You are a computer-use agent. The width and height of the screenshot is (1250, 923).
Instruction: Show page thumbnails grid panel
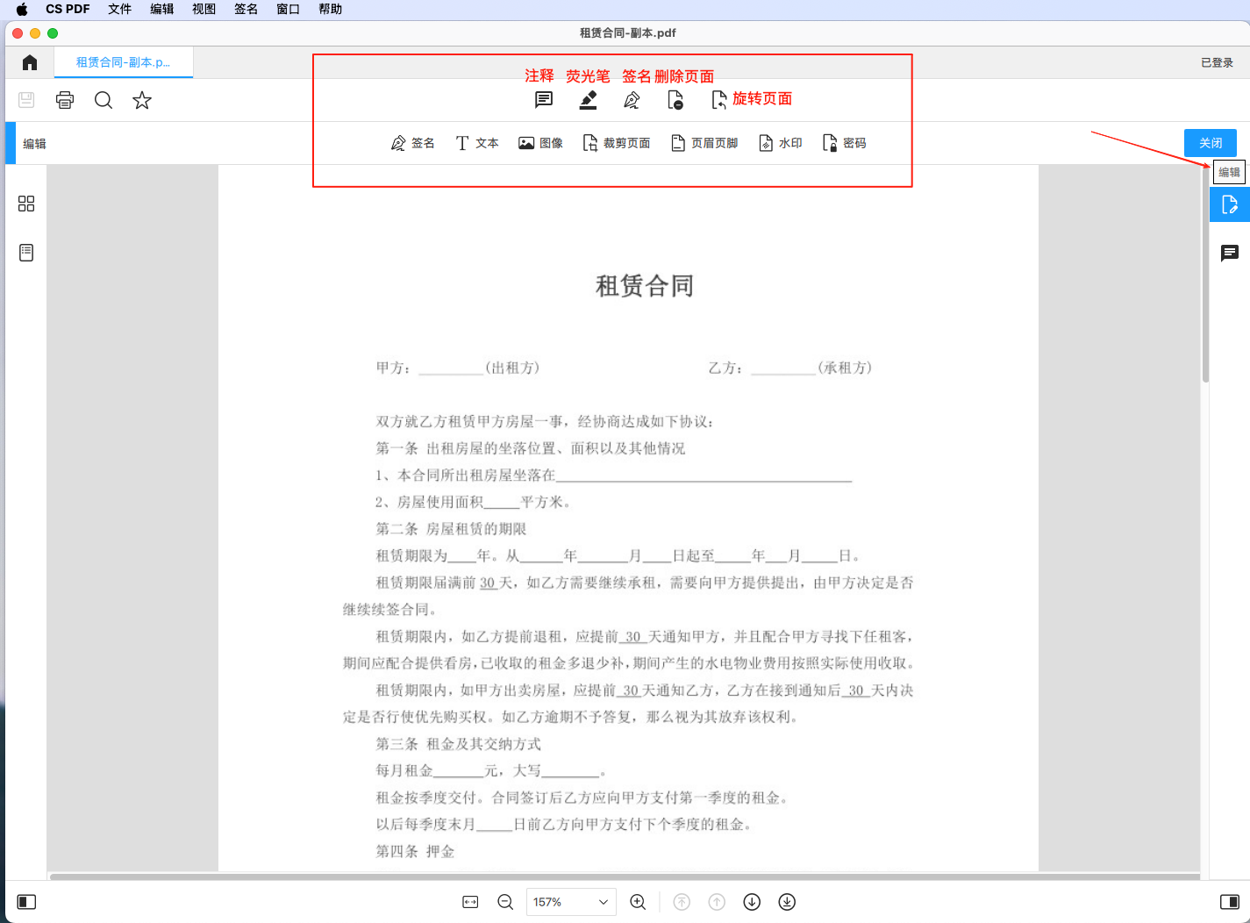click(x=26, y=204)
